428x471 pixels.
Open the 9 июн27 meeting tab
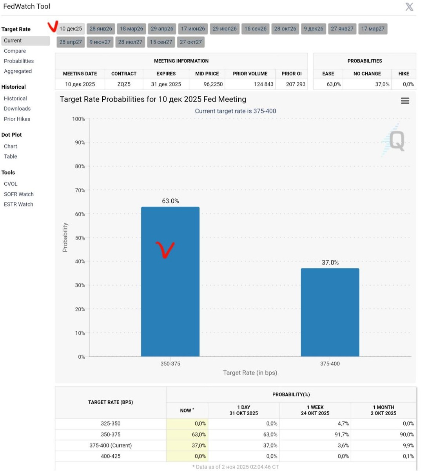100,42
